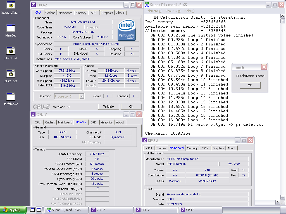286x214 pixels.
Task: Close the Finish dialog
Action: 264,67
